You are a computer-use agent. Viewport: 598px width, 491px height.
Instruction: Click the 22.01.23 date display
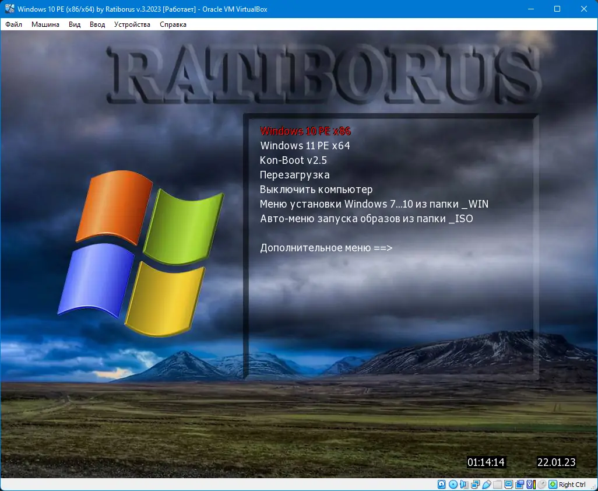coord(556,462)
